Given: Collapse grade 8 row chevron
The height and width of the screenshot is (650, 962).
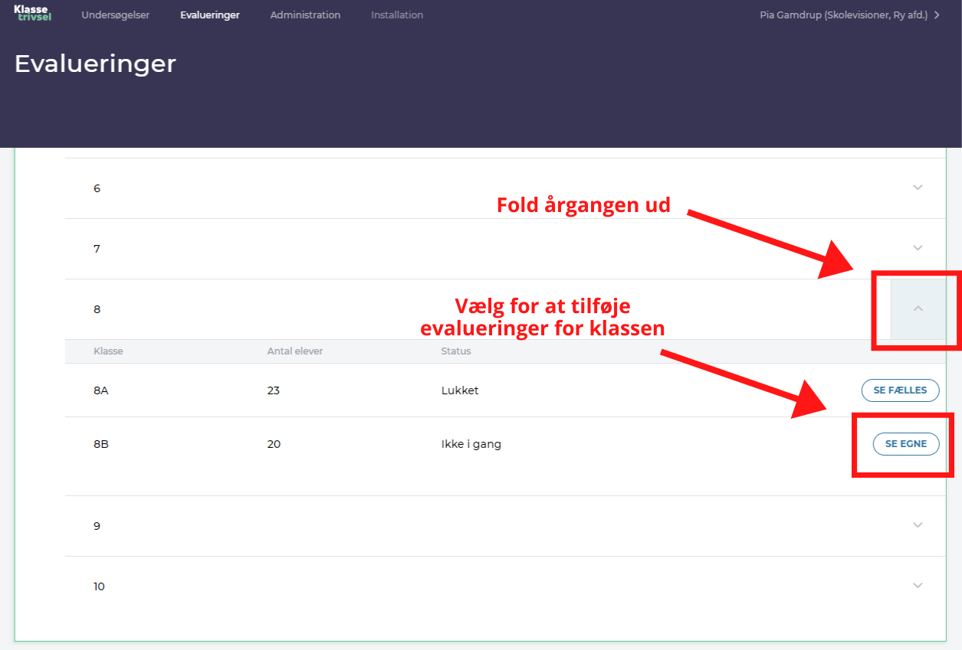Looking at the screenshot, I should [x=918, y=309].
